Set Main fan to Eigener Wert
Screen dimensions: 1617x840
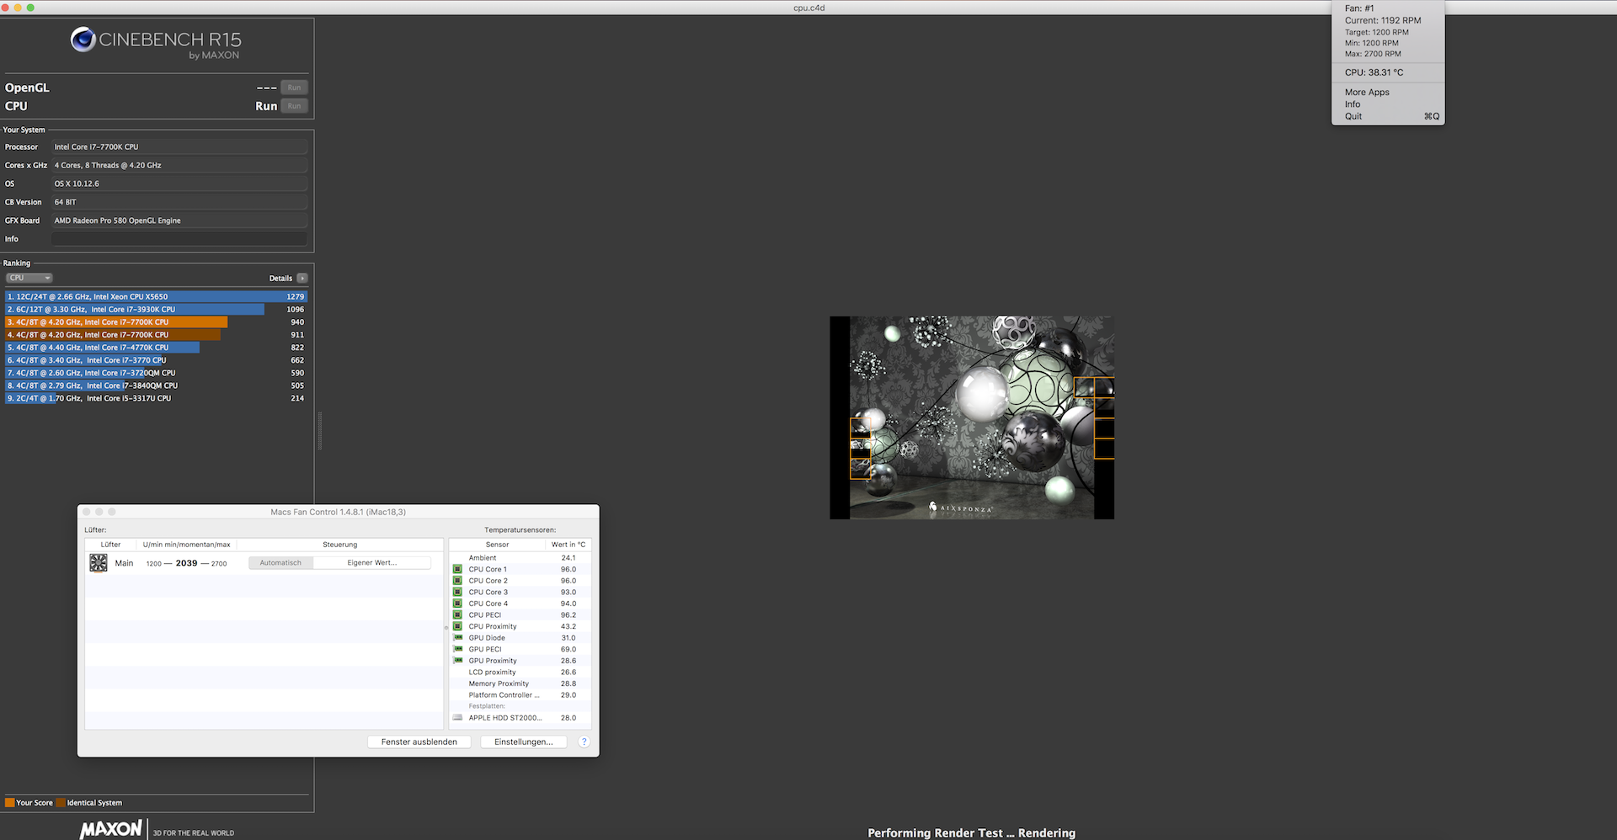pyautogui.click(x=371, y=563)
